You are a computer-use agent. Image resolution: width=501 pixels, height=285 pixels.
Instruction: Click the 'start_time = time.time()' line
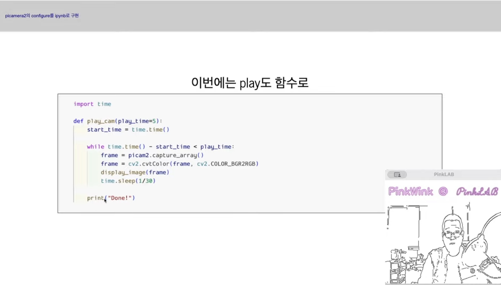pyautogui.click(x=128, y=130)
